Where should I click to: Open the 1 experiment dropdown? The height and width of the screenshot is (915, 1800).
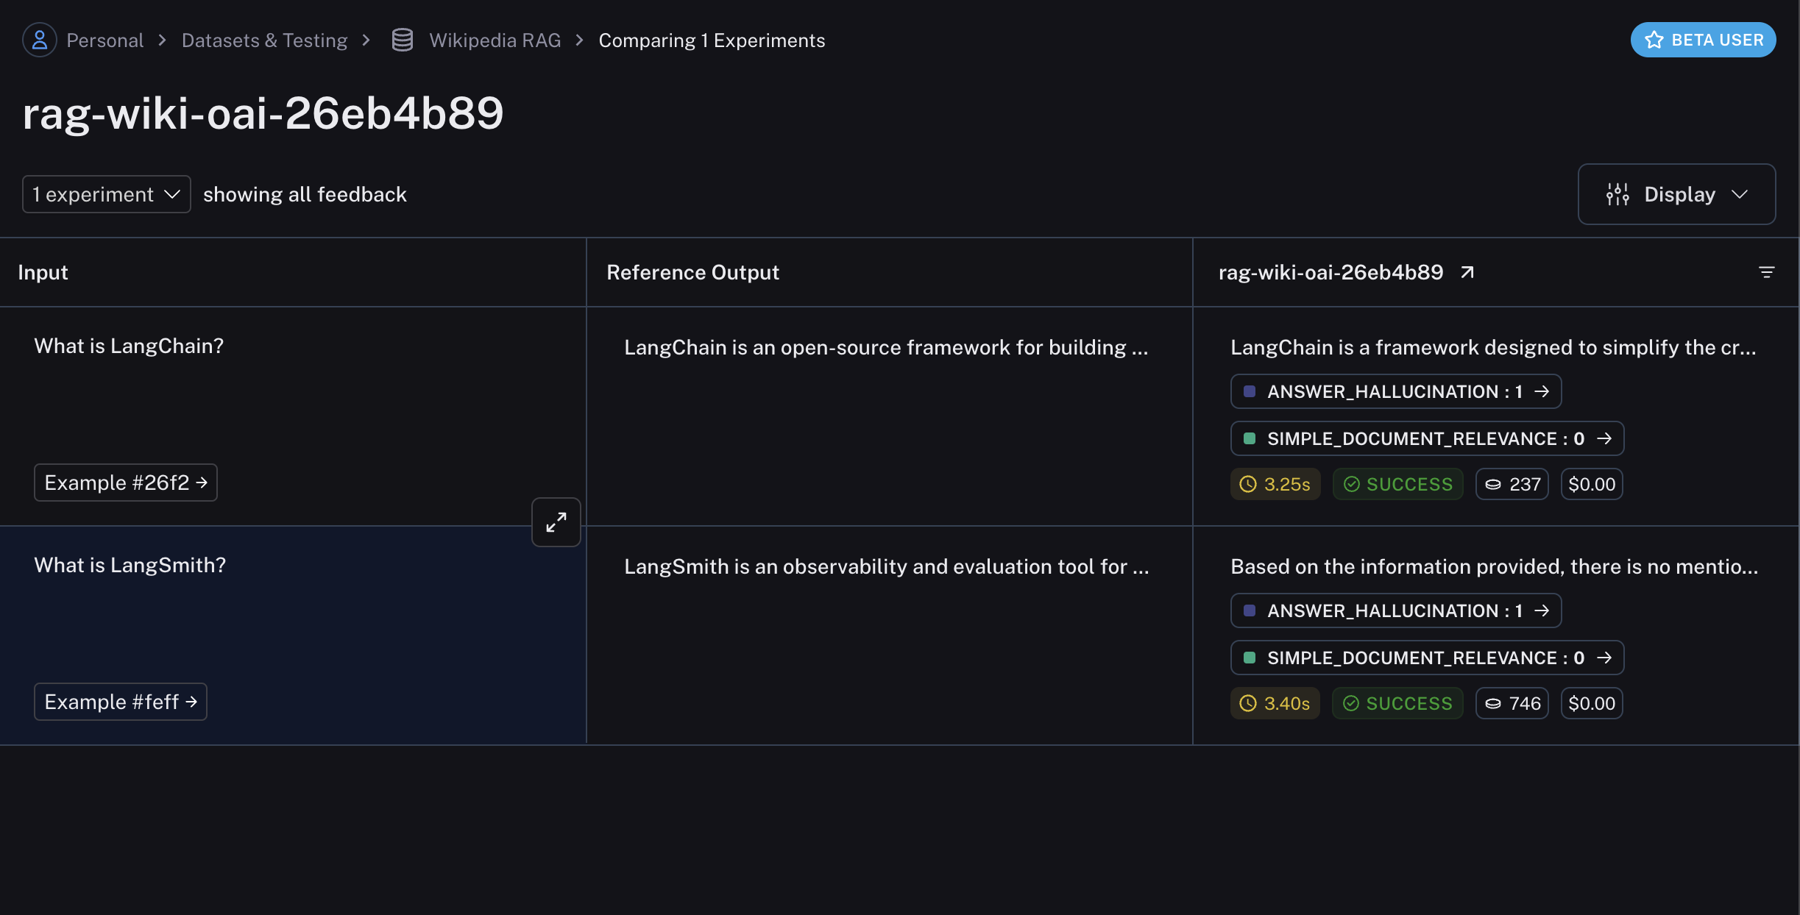pyautogui.click(x=107, y=194)
